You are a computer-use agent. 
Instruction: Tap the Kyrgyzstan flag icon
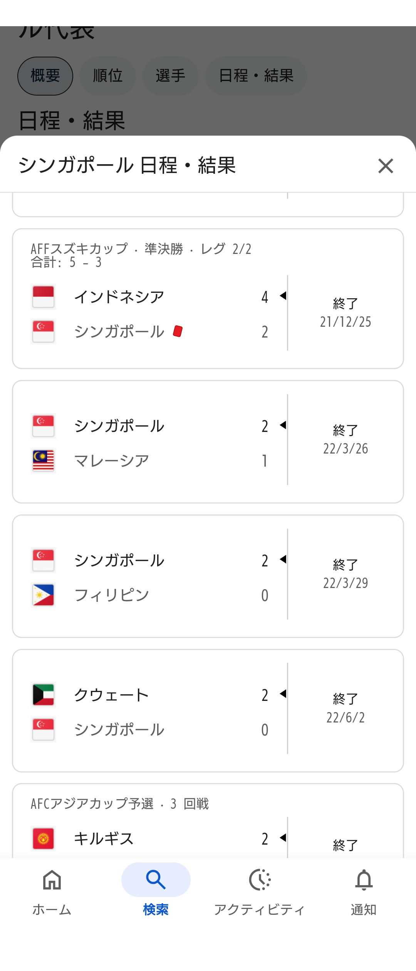pos(43,838)
